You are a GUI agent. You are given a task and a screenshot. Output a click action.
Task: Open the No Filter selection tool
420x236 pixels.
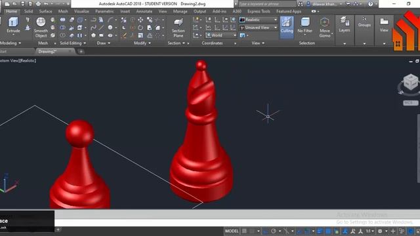coord(304,26)
